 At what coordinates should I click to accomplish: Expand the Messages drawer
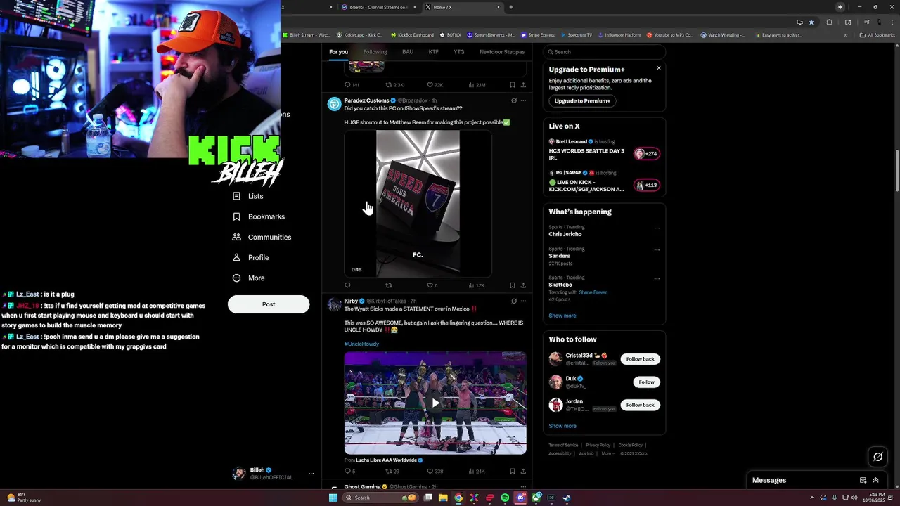(875, 480)
